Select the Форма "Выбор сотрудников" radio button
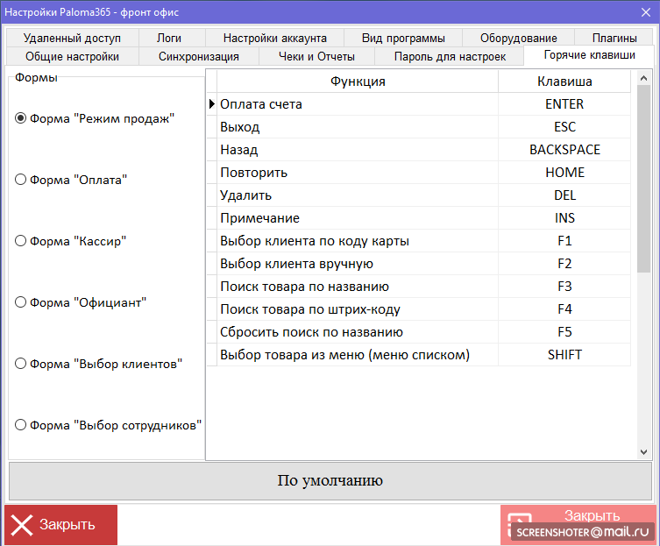The image size is (660, 546). tap(21, 425)
